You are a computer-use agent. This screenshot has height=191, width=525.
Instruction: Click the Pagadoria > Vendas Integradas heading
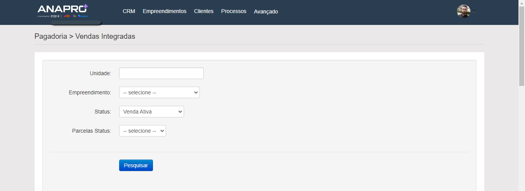pyautogui.click(x=85, y=36)
